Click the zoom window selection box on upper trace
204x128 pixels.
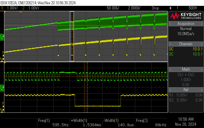point(72,36)
